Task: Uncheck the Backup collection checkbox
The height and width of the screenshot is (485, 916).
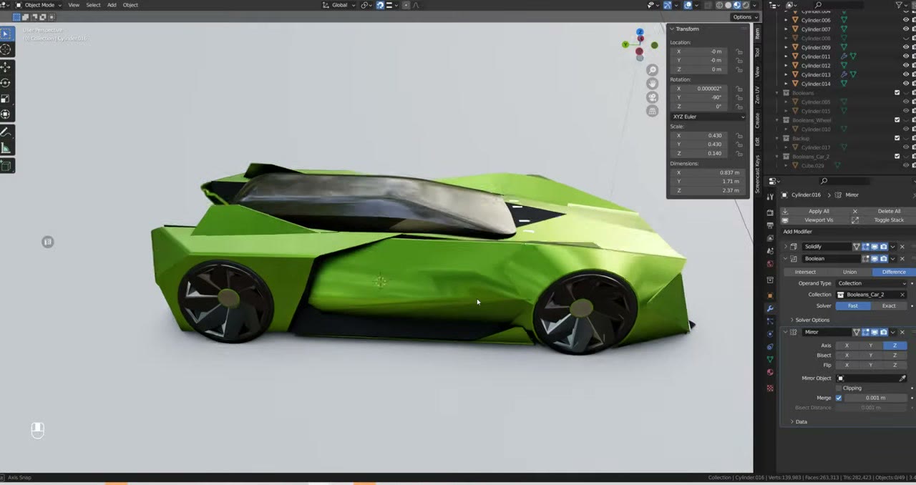Action: click(897, 138)
